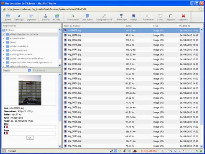Sort by Modifié le column header

tap(184, 26)
